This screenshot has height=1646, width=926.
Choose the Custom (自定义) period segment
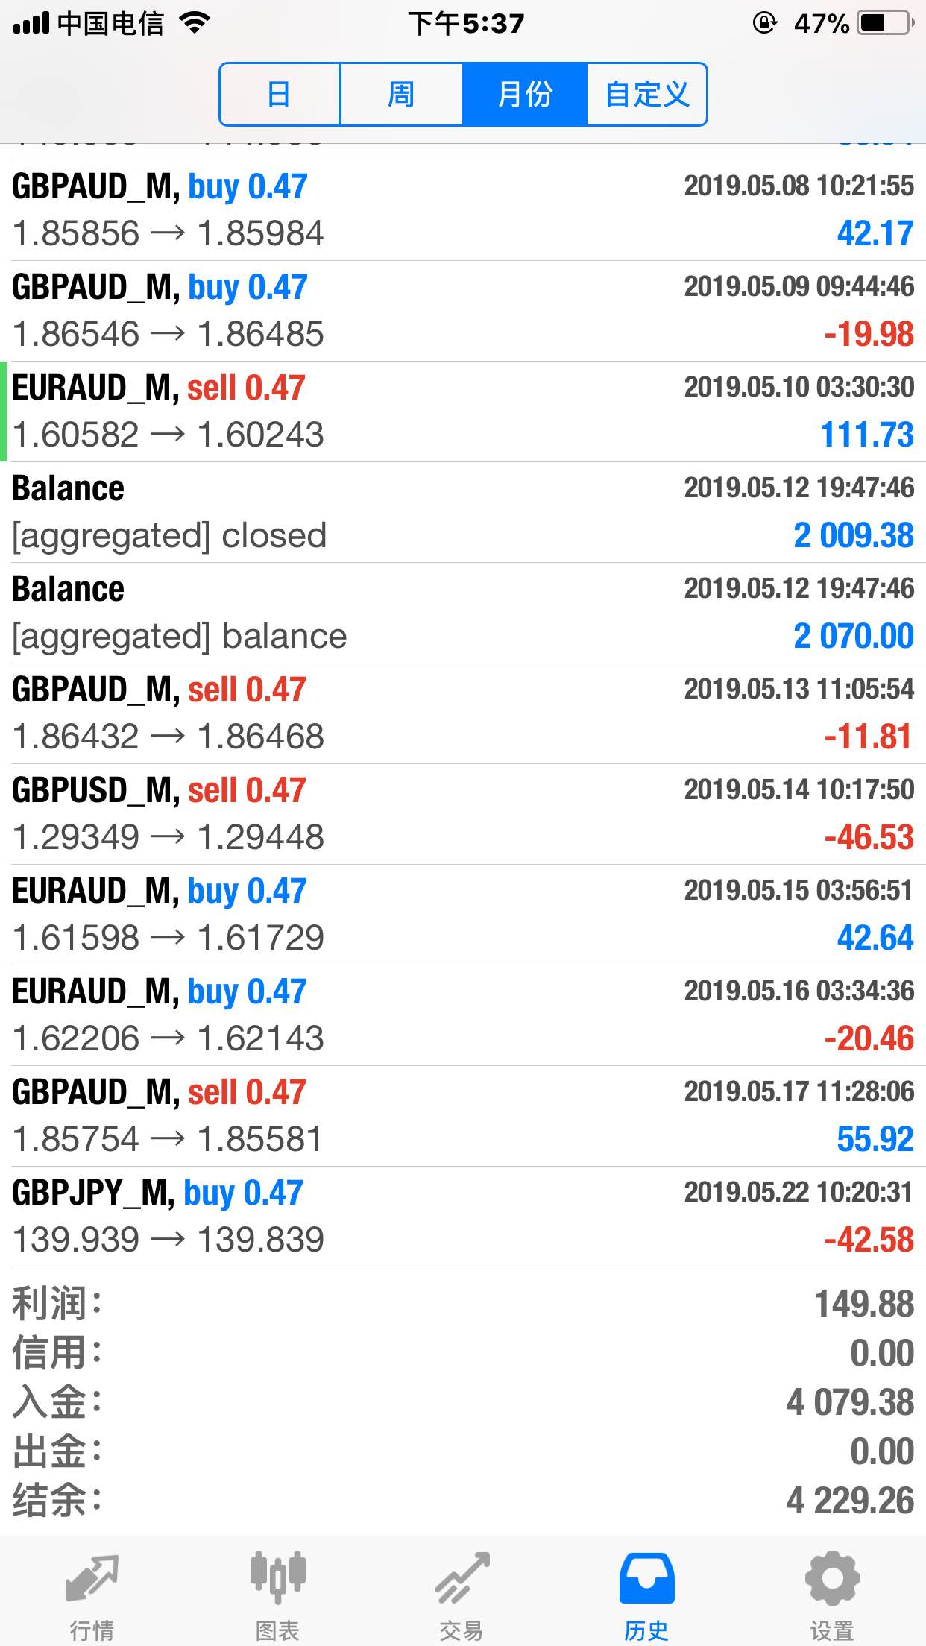[646, 95]
